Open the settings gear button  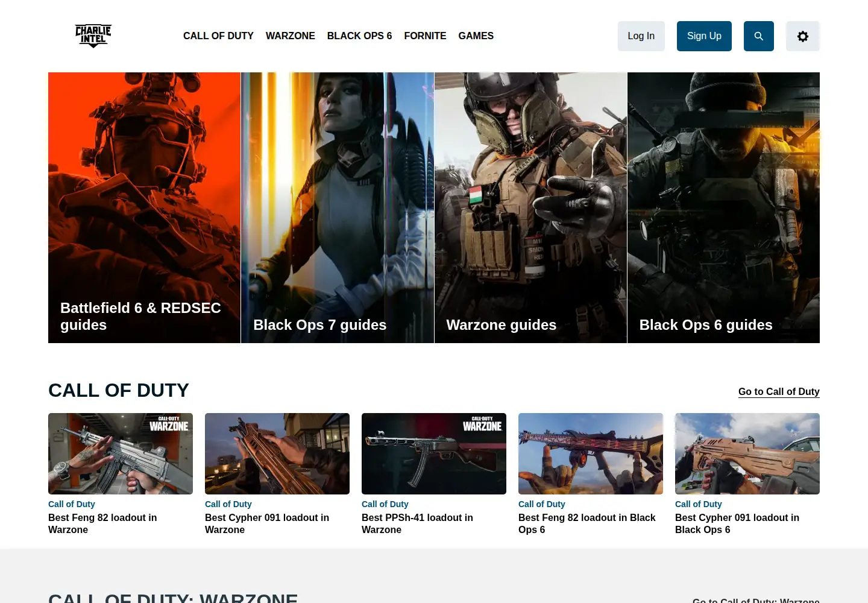pos(802,36)
